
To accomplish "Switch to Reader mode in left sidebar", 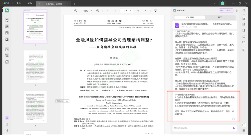I will 7,10.
